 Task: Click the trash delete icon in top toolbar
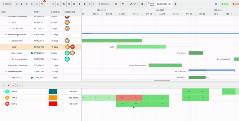point(22,4)
